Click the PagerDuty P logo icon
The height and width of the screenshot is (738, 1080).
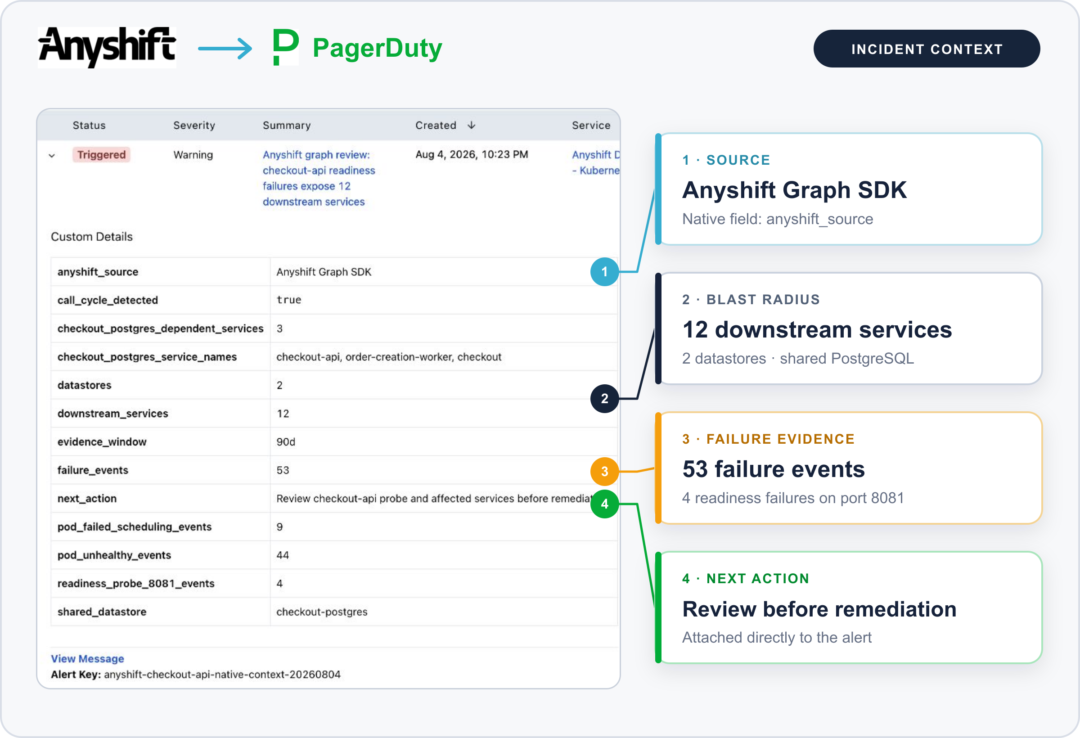pyautogui.click(x=285, y=47)
